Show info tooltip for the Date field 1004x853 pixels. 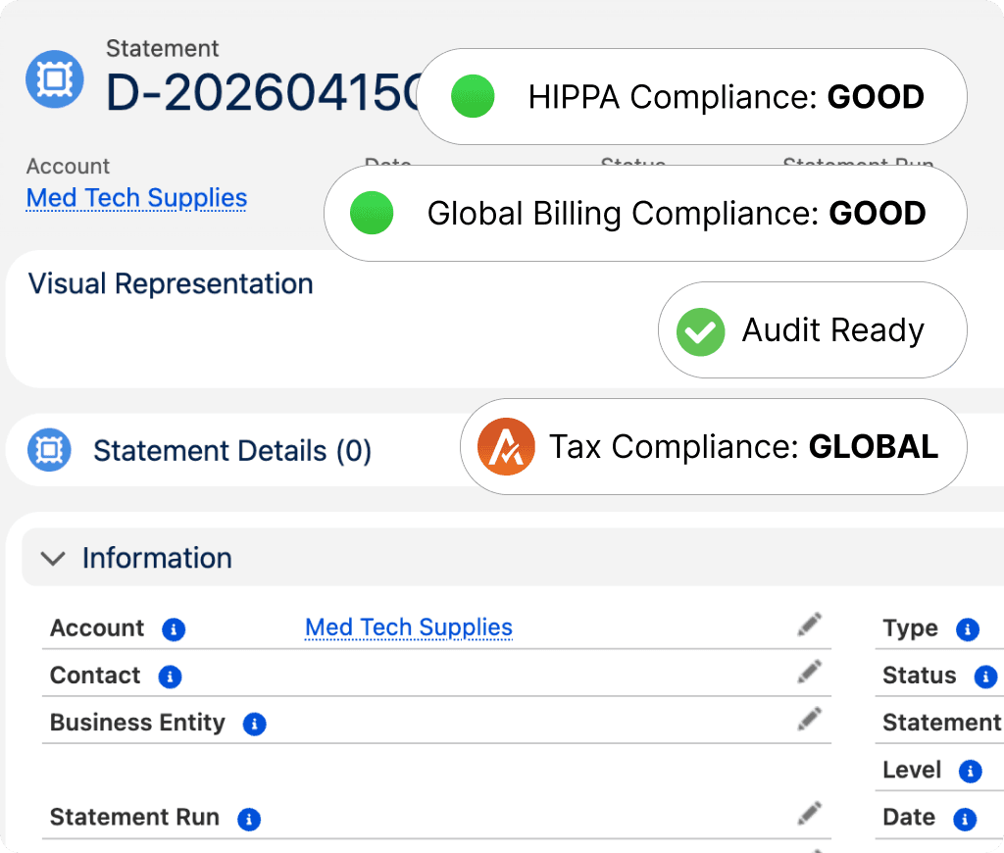(965, 819)
